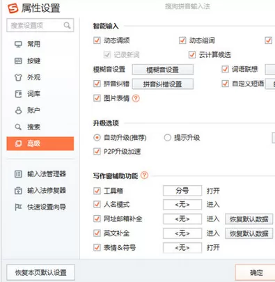Viewport: 275px width, 282px height.
Task: Click the 写作窗辅助功能 heading text
Action: point(116,175)
